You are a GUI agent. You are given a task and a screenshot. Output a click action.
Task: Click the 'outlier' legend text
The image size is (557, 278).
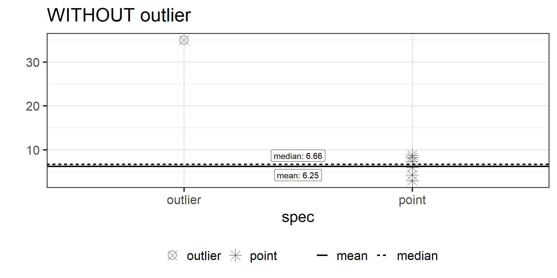point(204,256)
